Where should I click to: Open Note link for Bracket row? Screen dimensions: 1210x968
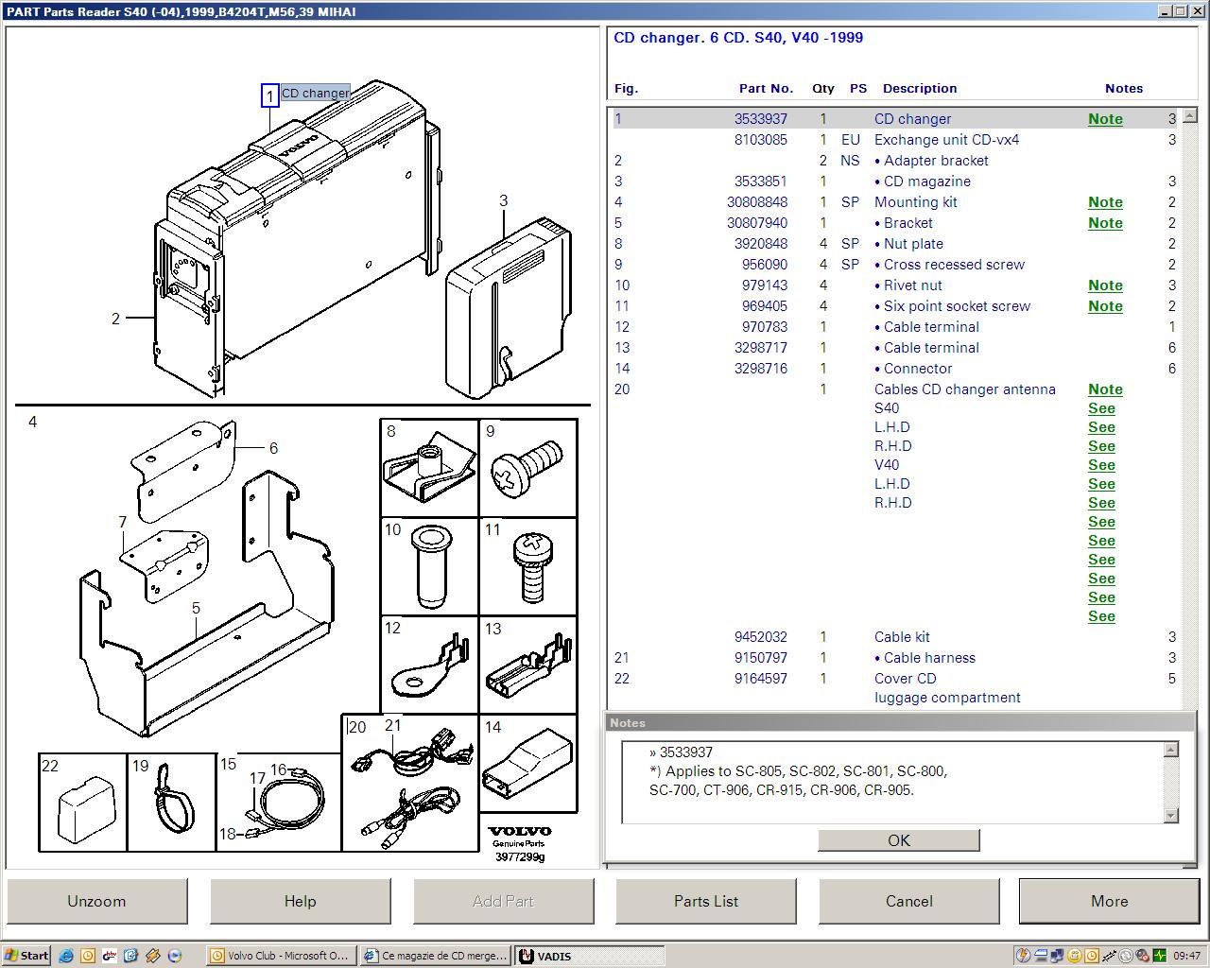(x=1105, y=223)
